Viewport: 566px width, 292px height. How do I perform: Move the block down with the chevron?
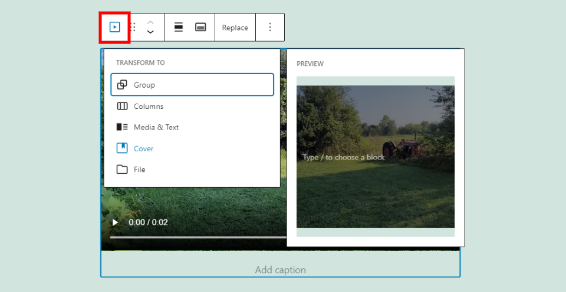(x=150, y=32)
